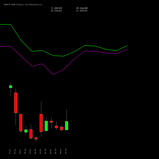Select the '30 Jan' date label
Image resolution: width=159 pixels, height=159 pixels.
tap(25, 151)
